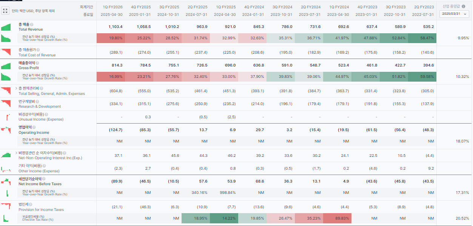Click the help icon beside 연구개발비
The width and height of the screenshot is (473, 226).
tap(37, 102)
